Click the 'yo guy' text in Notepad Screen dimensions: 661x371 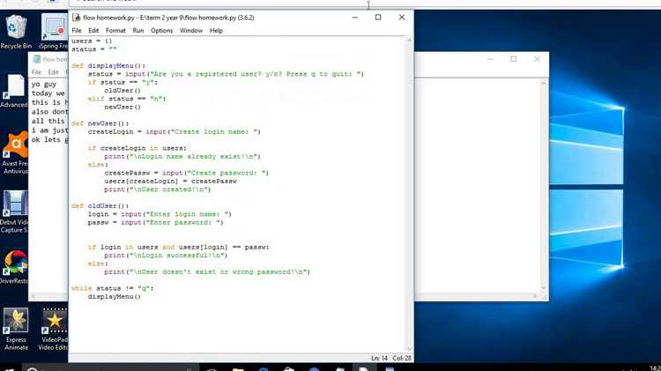click(x=44, y=85)
